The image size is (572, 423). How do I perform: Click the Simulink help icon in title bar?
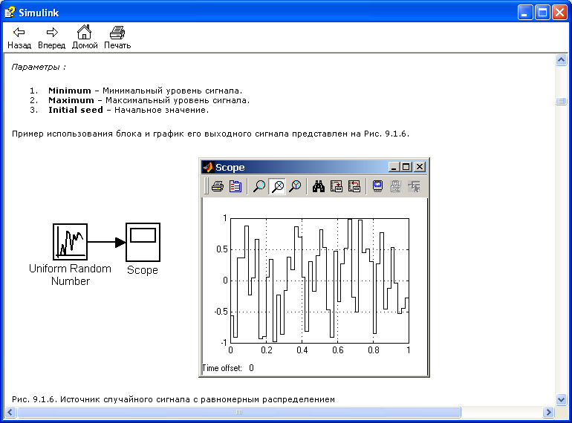tap(10, 13)
